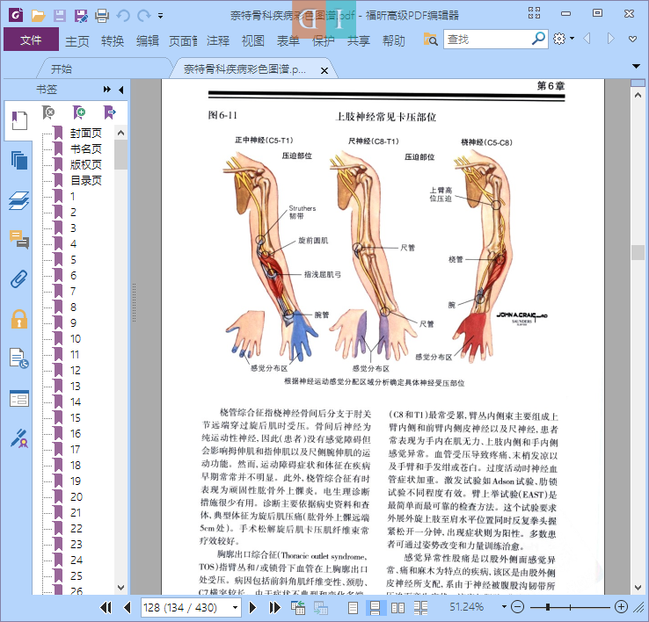Image resolution: width=649 pixels, height=622 pixels.
Task: Go to next page button
Action: click(253, 607)
